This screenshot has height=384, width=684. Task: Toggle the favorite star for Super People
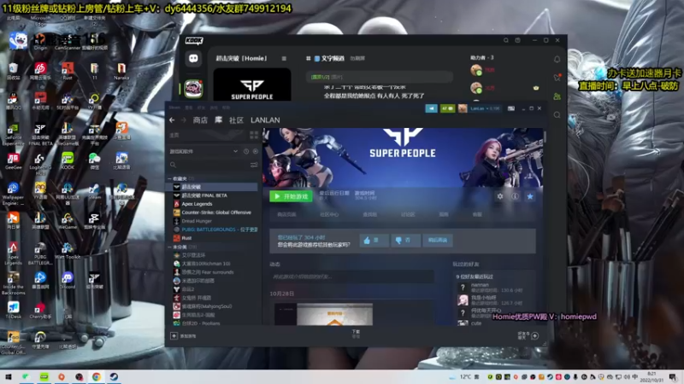(x=530, y=196)
